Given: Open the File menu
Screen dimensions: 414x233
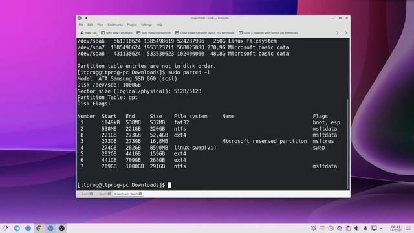Looking at the screenshot, I should click(81, 25).
